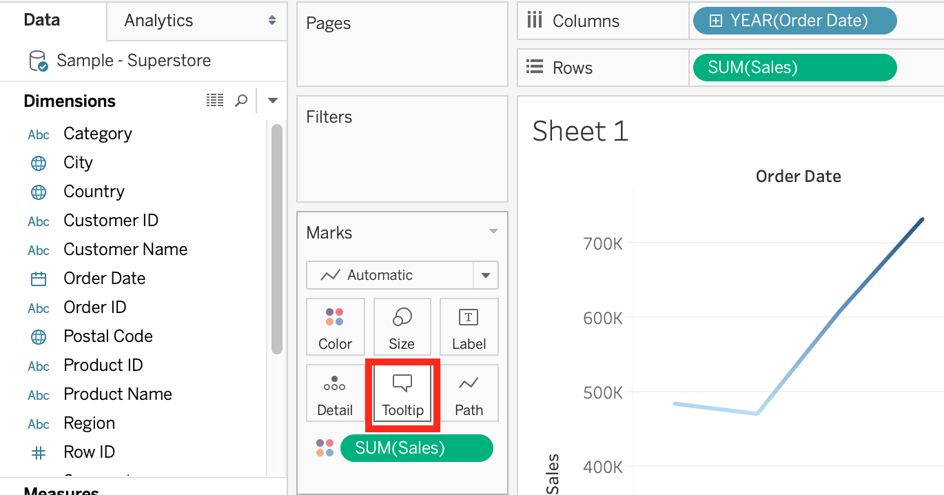Open the Detail marks card
The image size is (944, 495).
(x=335, y=393)
